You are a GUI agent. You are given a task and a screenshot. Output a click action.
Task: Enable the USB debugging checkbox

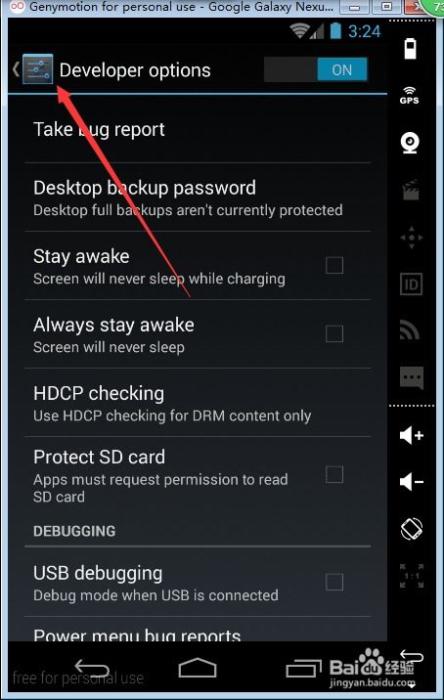[334, 582]
